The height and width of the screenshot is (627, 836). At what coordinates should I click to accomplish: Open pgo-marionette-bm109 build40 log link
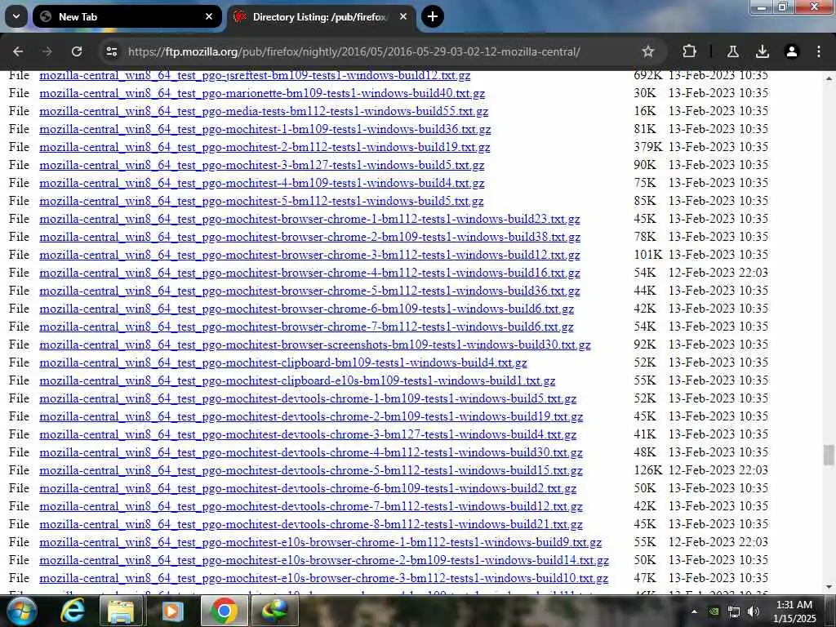[262, 93]
